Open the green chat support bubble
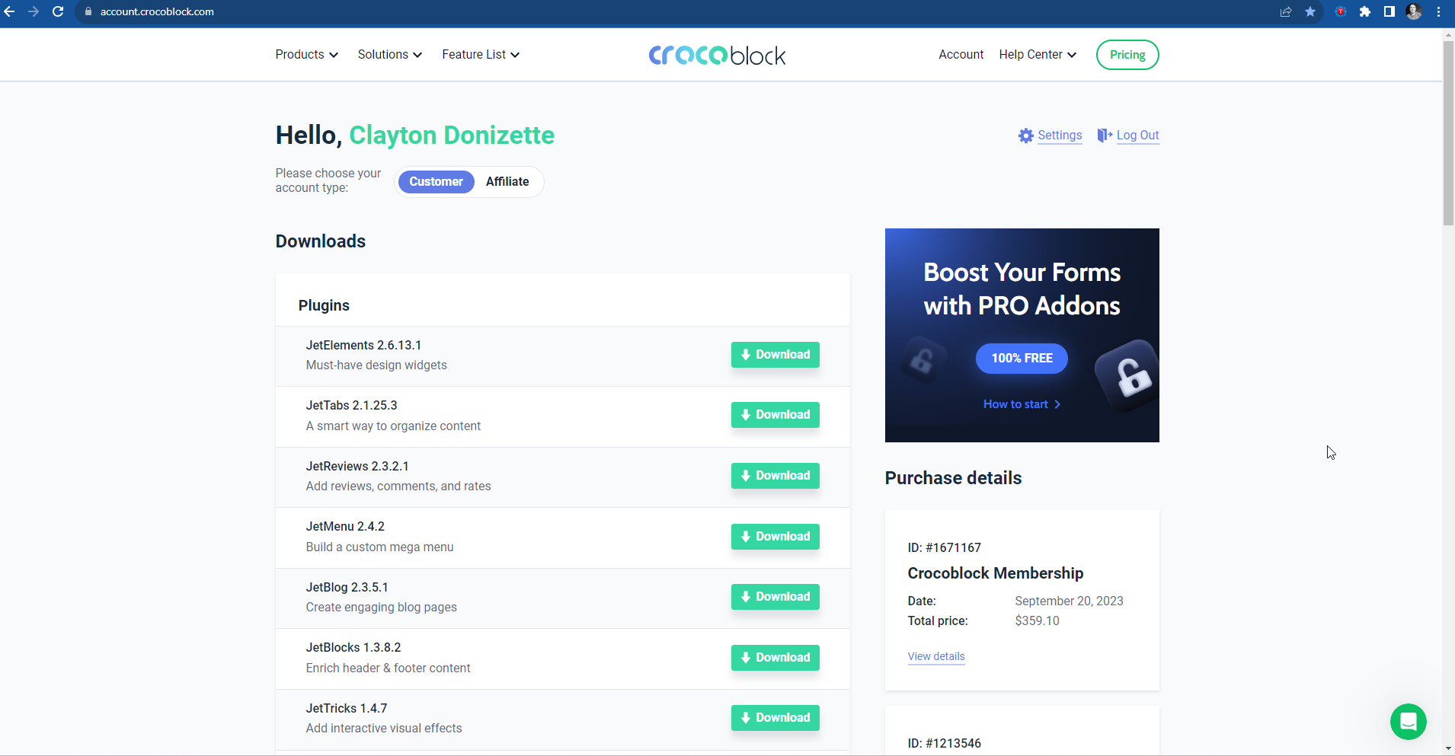The height and width of the screenshot is (756, 1455). click(x=1408, y=721)
